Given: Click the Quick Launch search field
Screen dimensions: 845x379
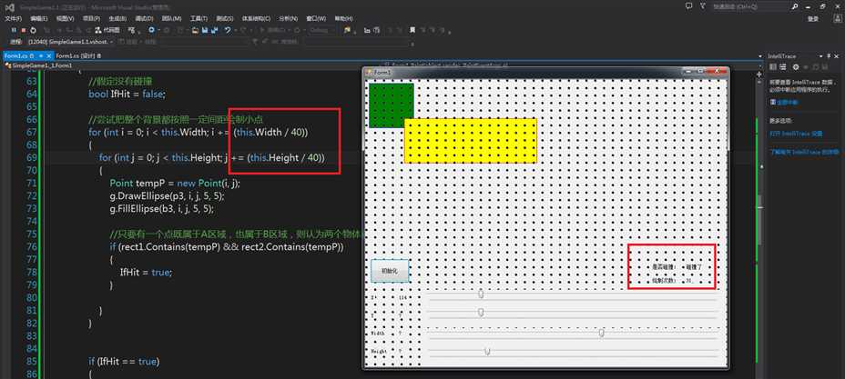Looking at the screenshot, I should [750, 6].
